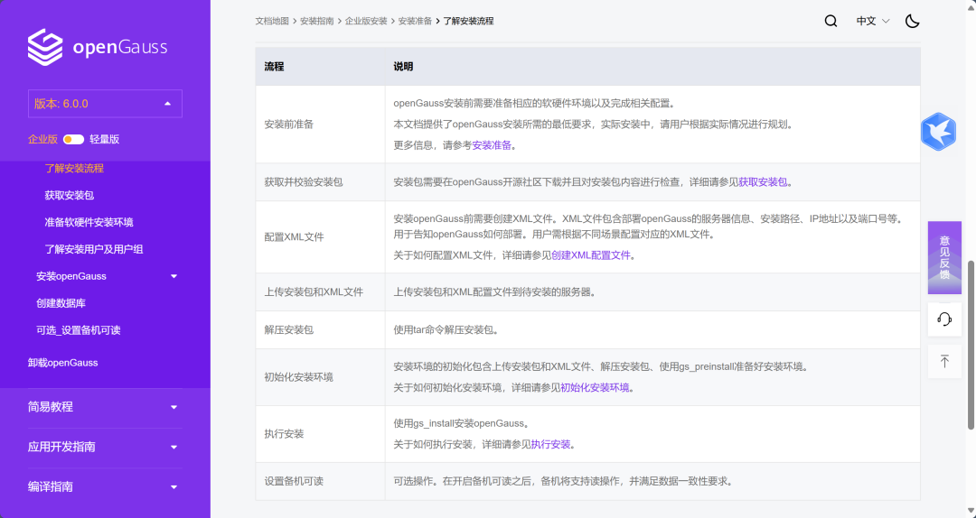Expand the 简易教程 section arrow

pos(174,407)
